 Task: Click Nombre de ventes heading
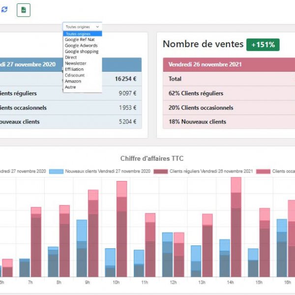pos(203,44)
